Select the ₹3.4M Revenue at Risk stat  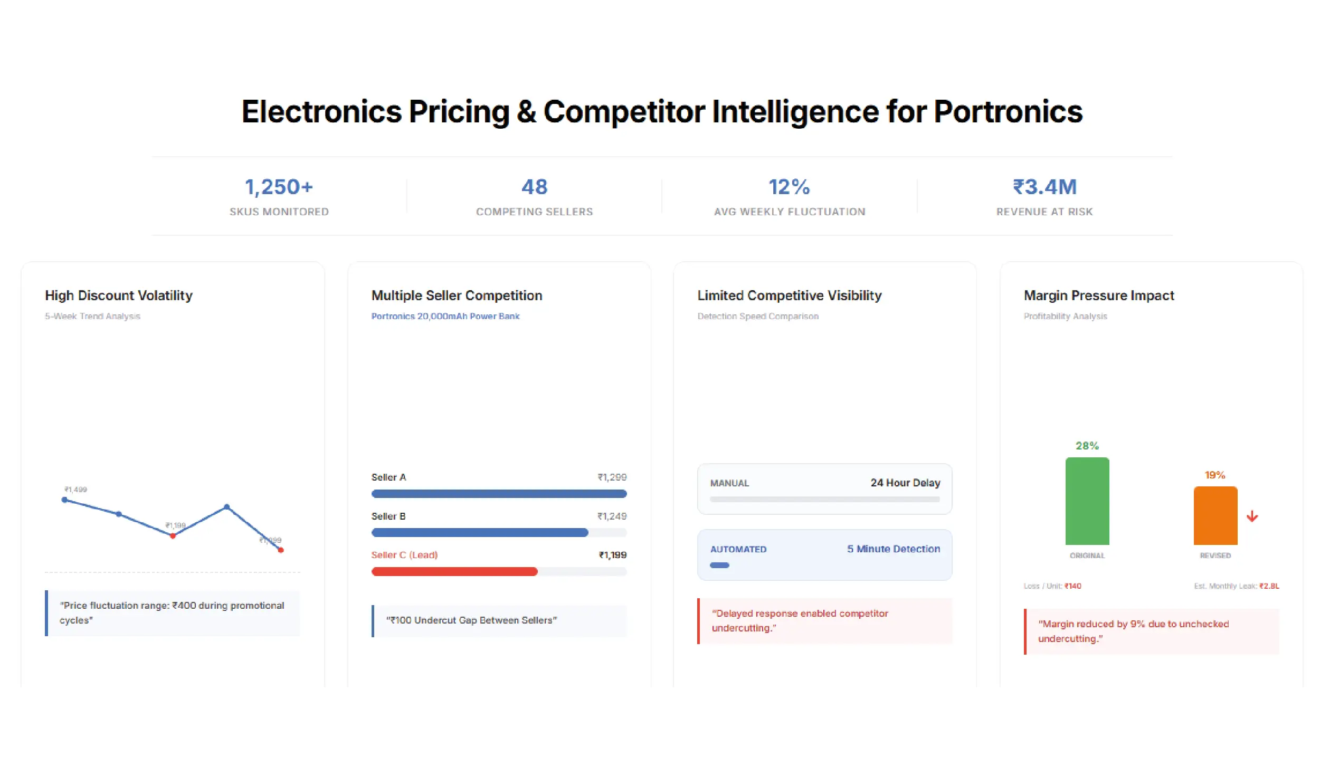tap(1044, 196)
